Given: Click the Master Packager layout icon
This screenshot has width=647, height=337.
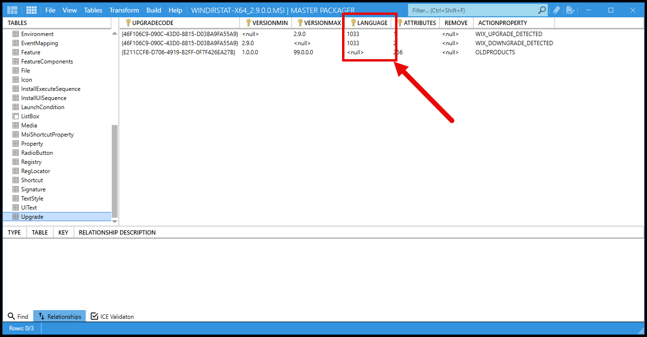Looking at the screenshot, I should (x=13, y=10).
